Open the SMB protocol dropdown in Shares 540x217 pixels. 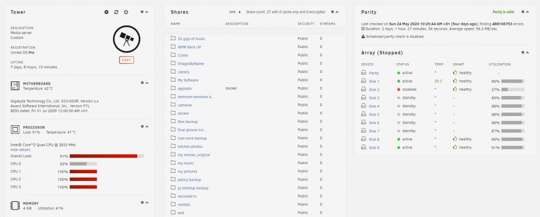click(x=235, y=12)
